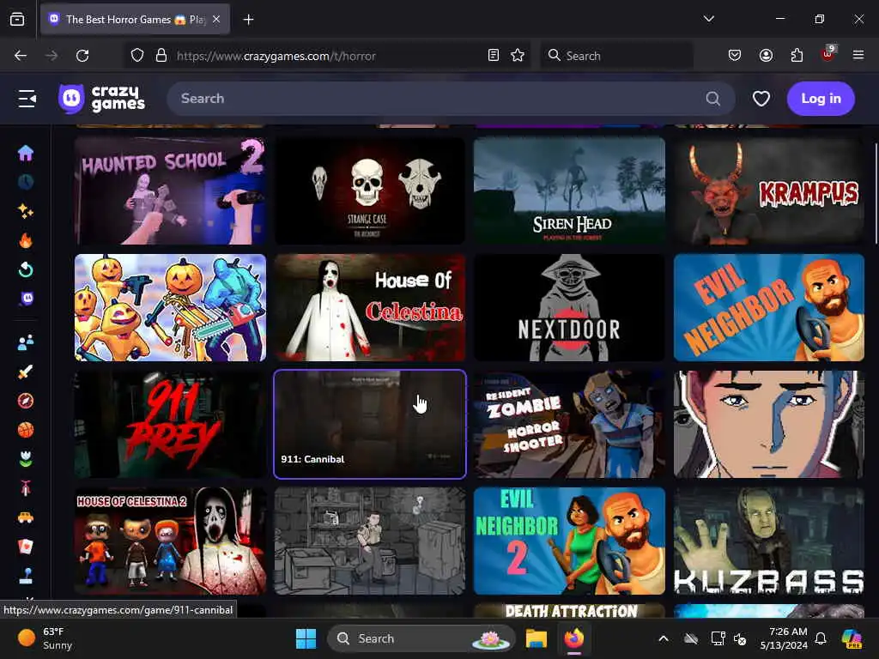
Task: Close The Best Horror Games tab
Action: (x=216, y=20)
